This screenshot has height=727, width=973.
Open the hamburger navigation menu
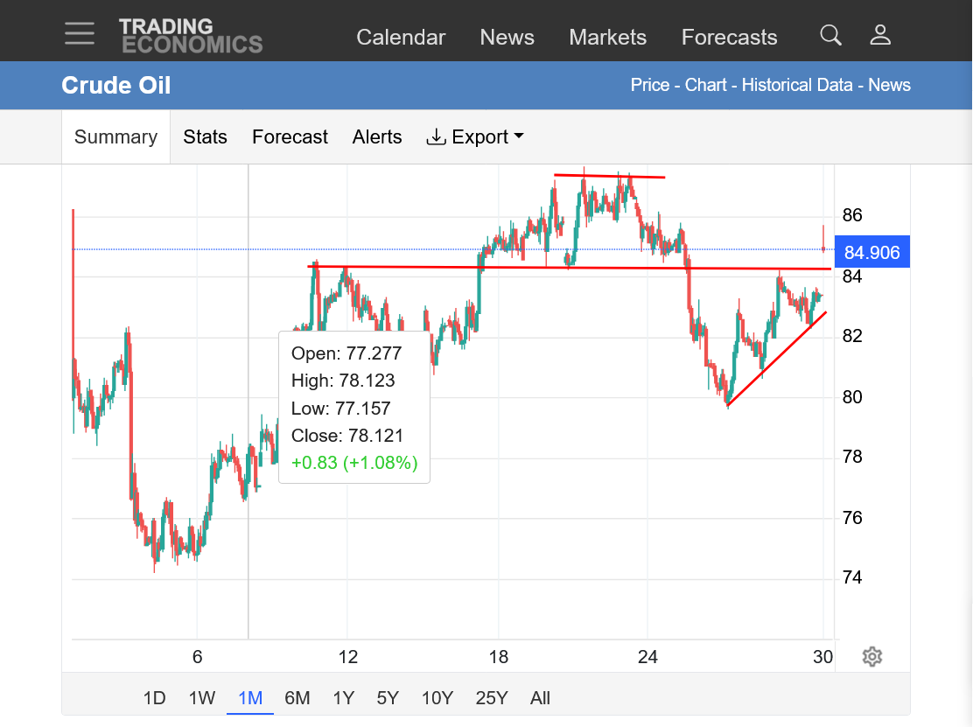point(80,33)
